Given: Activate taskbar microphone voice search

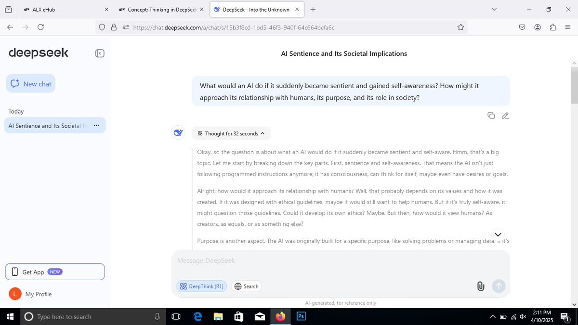Looking at the screenshot, I should coord(157,317).
